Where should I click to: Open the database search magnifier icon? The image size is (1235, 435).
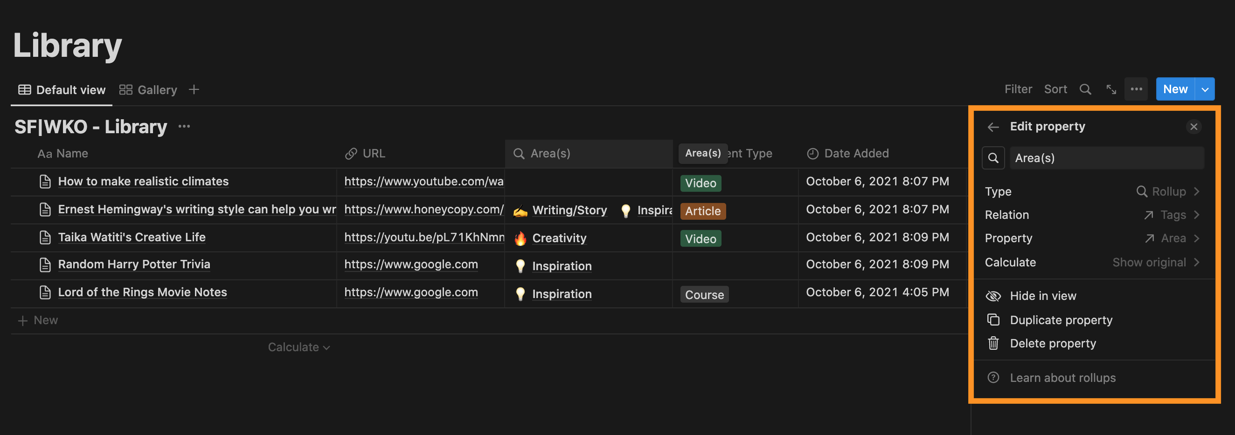pyautogui.click(x=1085, y=89)
